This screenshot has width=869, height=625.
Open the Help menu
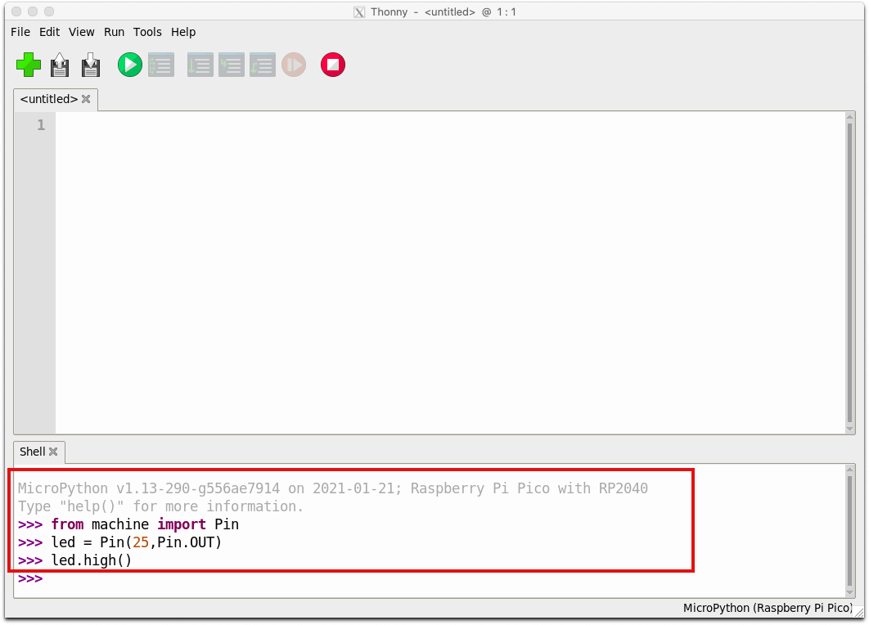[183, 32]
